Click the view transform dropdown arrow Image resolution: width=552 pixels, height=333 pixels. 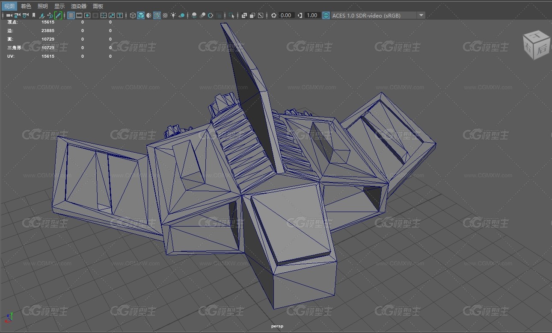[421, 15]
